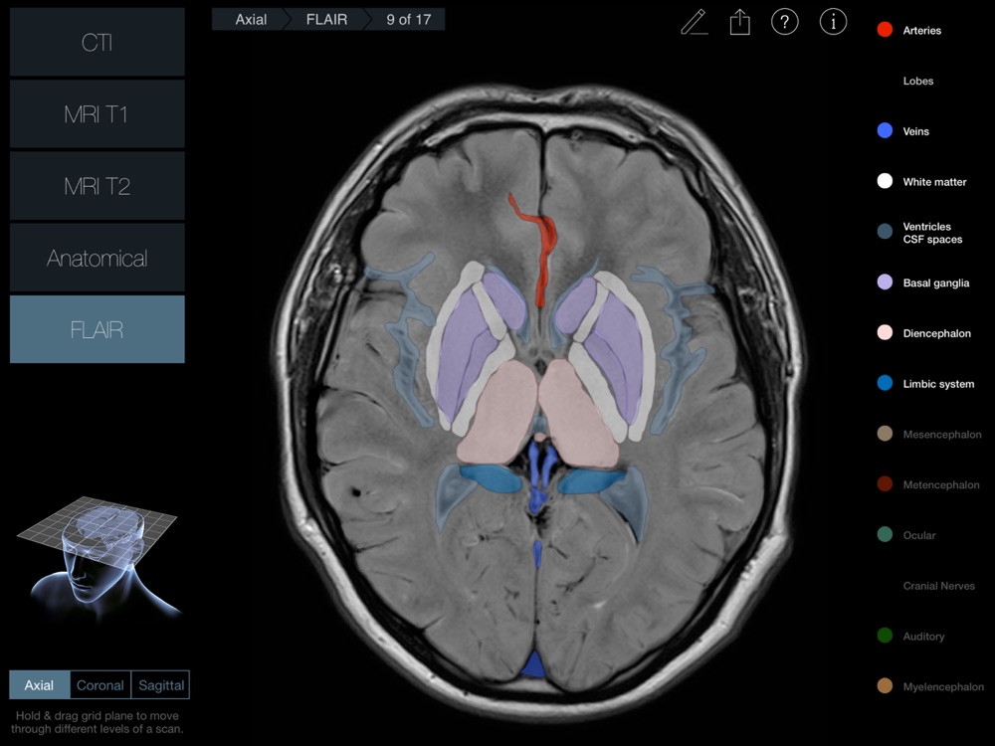Open the share export icon
This screenshot has height=746, width=995.
point(739,22)
